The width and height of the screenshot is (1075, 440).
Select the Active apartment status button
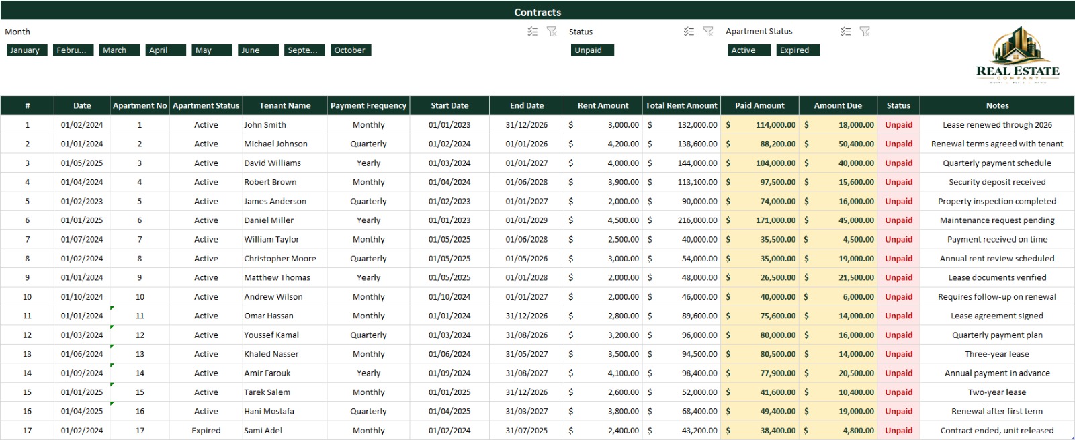(749, 50)
